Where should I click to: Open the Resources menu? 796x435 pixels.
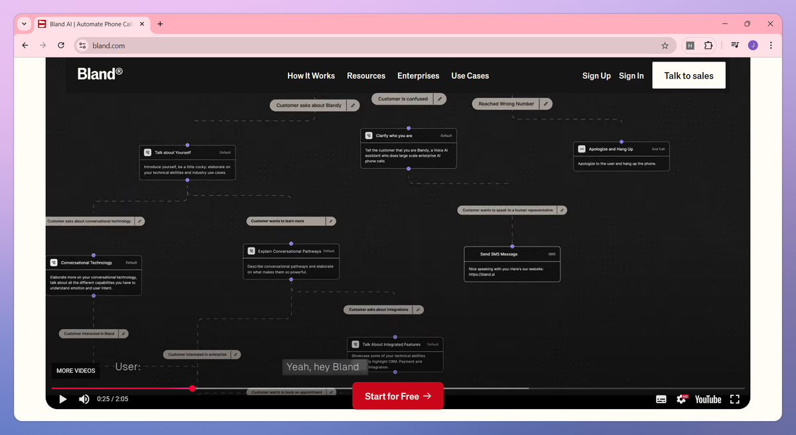[x=366, y=76]
